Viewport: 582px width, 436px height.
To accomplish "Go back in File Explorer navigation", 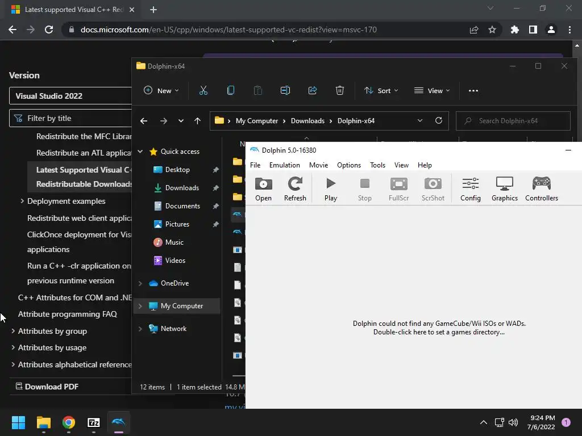I will tap(144, 121).
